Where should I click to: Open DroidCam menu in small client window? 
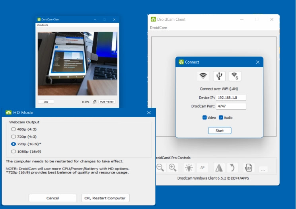(x=42, y=25)
